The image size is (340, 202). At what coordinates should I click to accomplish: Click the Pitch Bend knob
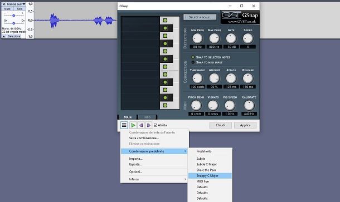(196, 105)
